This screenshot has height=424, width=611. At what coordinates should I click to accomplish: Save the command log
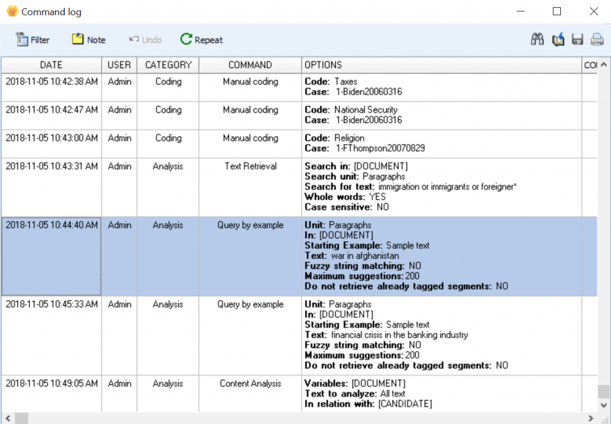[x=577, y=39]
